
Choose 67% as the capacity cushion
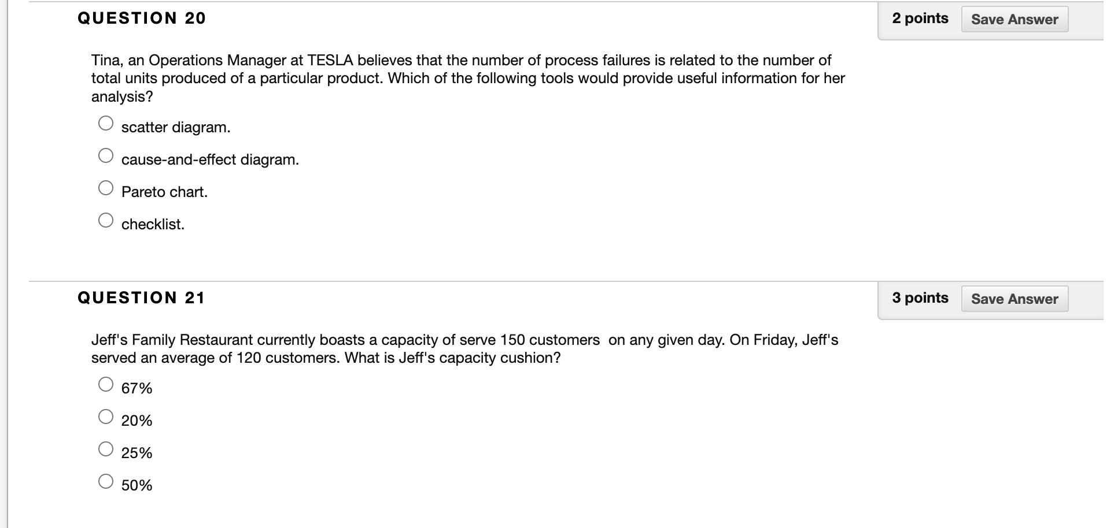(106, 384)
